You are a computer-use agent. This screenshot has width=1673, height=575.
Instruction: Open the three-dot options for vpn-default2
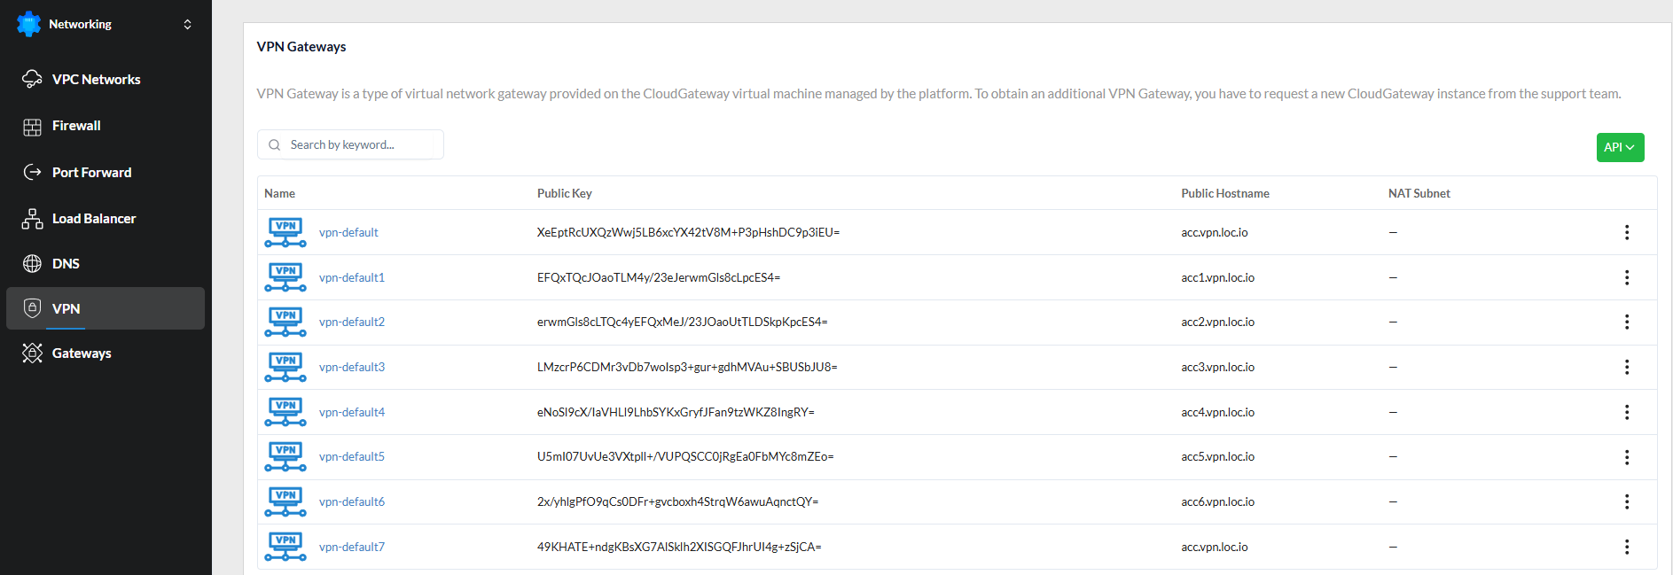pyautogui.click(x=1626, y=322)
